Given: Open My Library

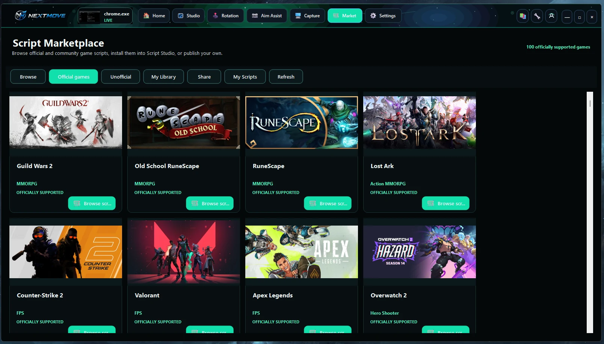Looking at the screenshot, I should coord(163,77).
